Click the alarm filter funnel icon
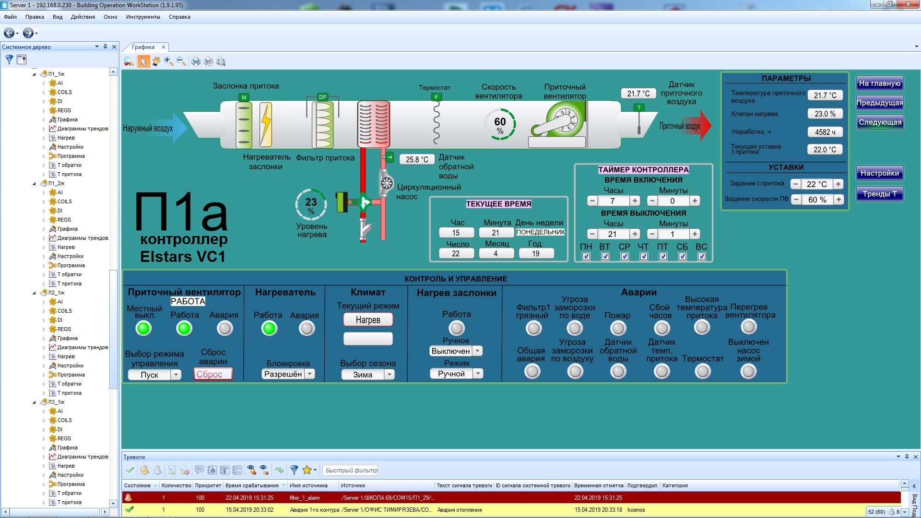This screenshot has width=921, height=518. tap(294, 470)
